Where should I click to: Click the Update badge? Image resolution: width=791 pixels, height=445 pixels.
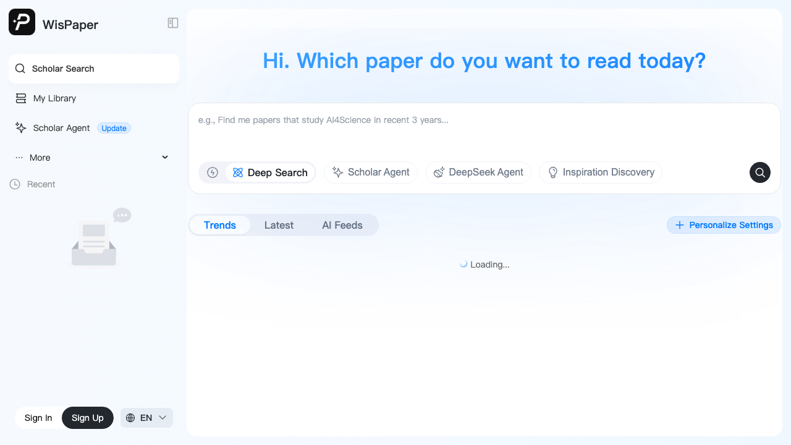point(114,128)
